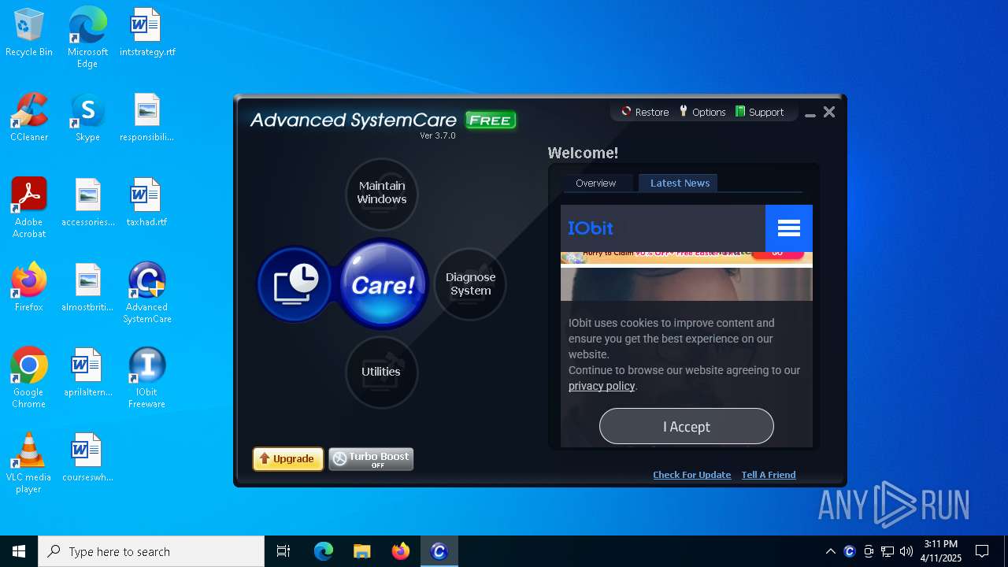The image size is (1008, 567).
Task: Open Restore in Advanced SystemCare
Action: pyautogui.click(x=645, y=112)
